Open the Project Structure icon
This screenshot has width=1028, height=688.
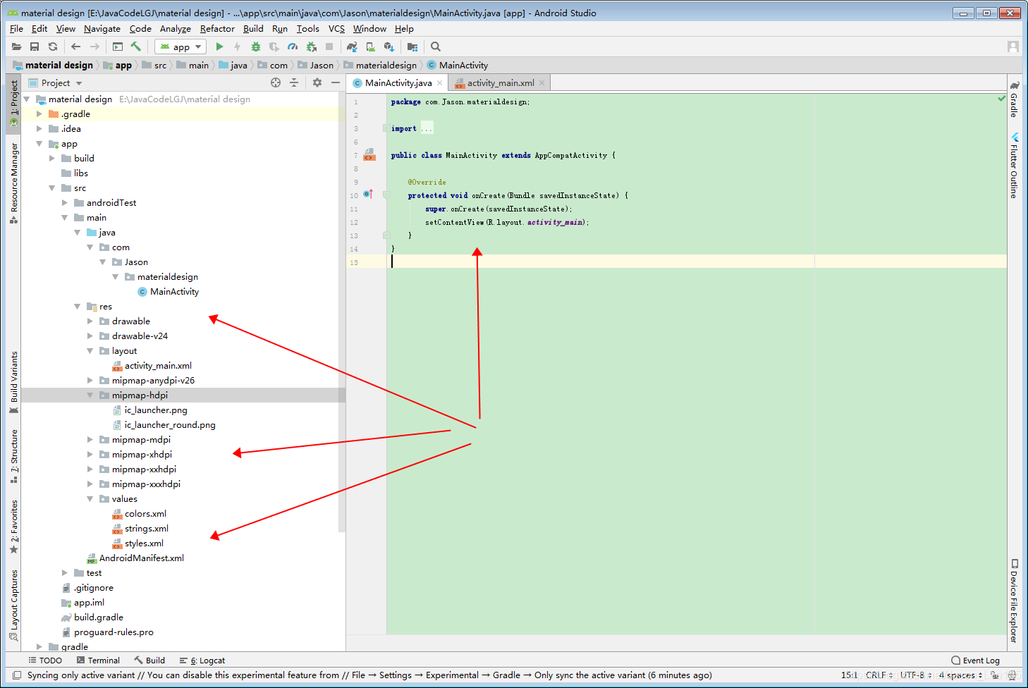pyautogui.click(x=412, y=47)
